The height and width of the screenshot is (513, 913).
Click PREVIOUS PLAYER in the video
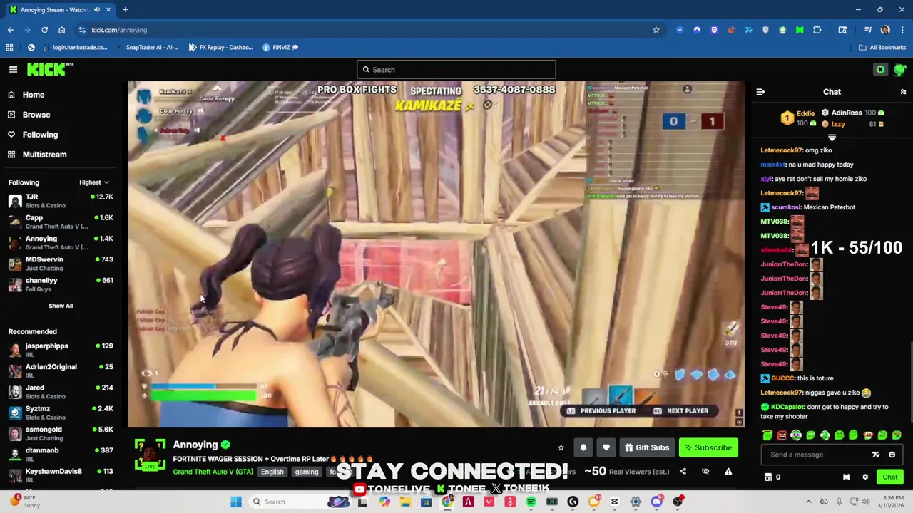point(601,410)
